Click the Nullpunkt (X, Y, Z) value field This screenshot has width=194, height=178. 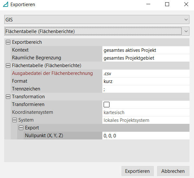146,136
